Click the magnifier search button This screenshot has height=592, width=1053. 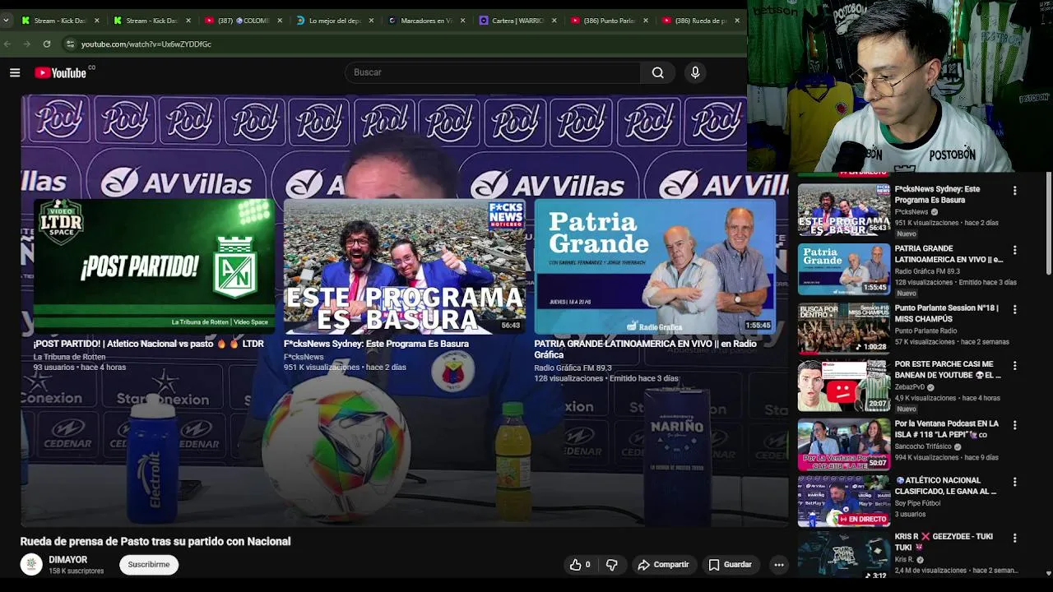click(x=657, y=72)
